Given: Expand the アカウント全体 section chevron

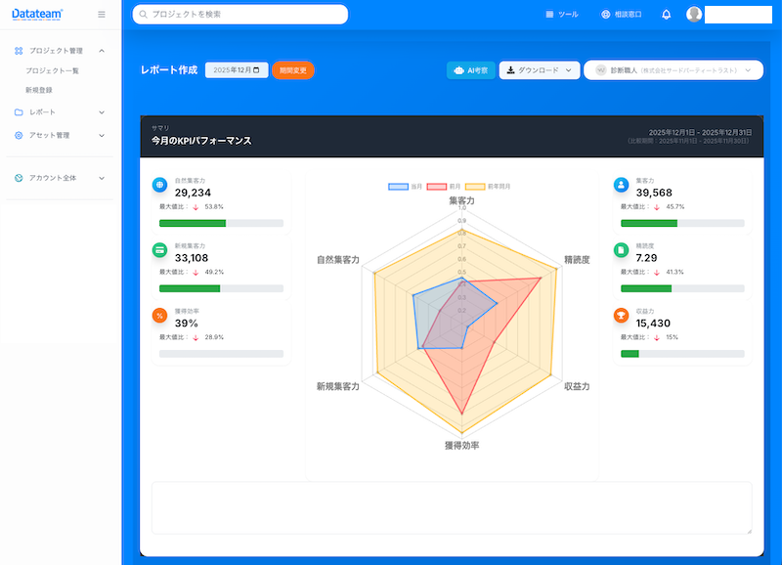Looking at the screenshot, I should 102,178.
